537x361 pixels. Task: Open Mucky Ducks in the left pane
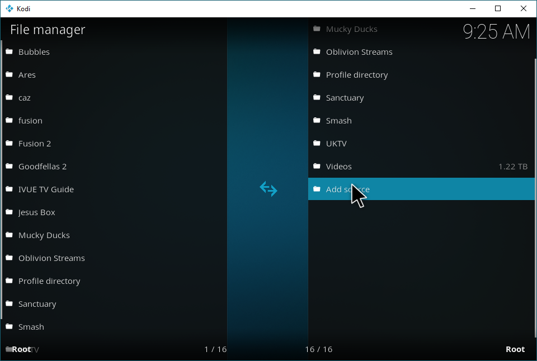(44, 235)
